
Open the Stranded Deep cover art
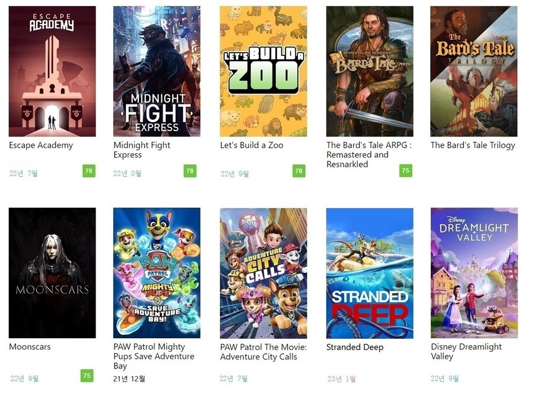[x=370, y=273]
